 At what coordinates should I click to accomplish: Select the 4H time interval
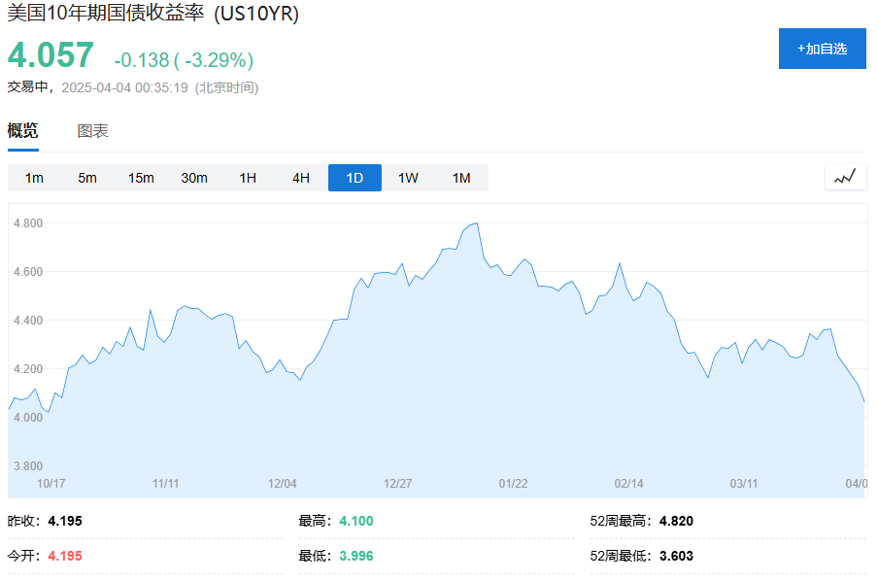(299, 178)
